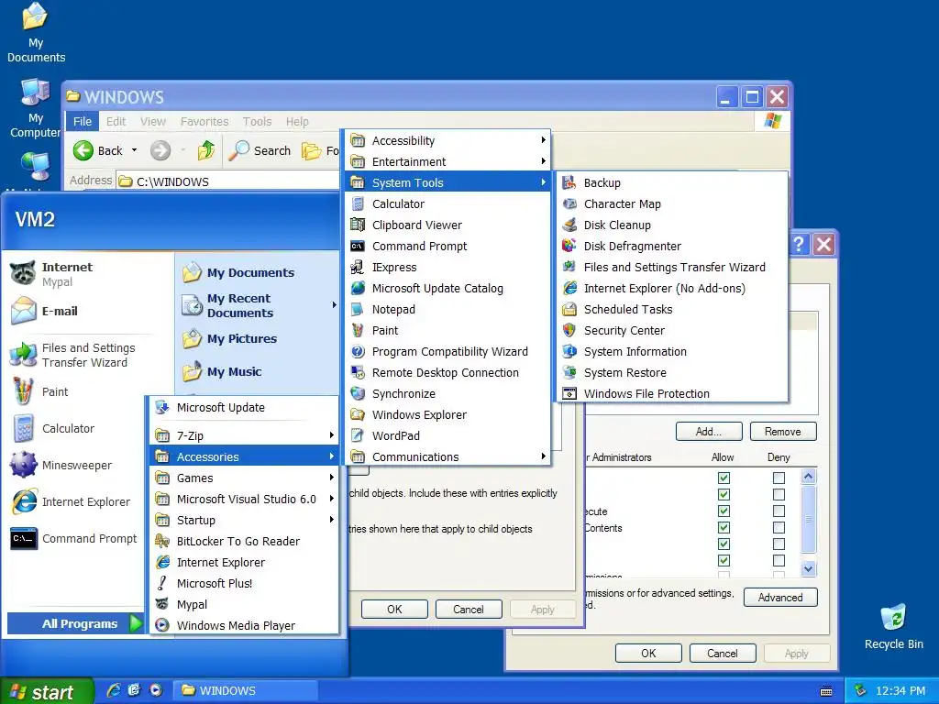Expand the Startup program group
Image resolution: width=939 pixels, height=704 pixels.
(x=244, y=520)
